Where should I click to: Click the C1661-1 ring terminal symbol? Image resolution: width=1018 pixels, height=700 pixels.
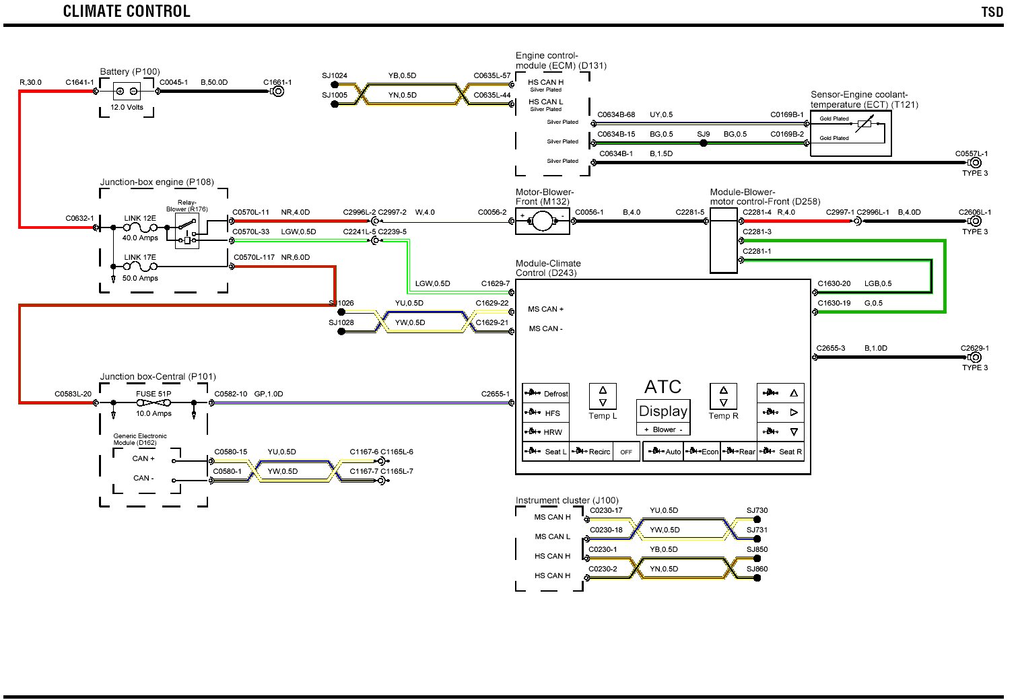[277, 92]
